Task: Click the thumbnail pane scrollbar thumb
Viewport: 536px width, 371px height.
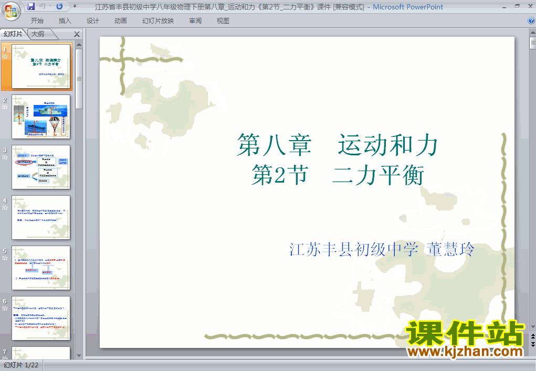Action: click(x=79, y=79)
